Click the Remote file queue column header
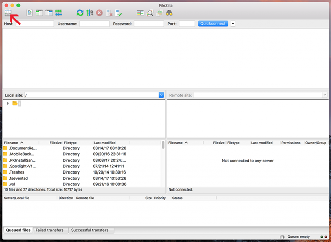Screen dimensions: 331x242 click(x=102, y=198)
